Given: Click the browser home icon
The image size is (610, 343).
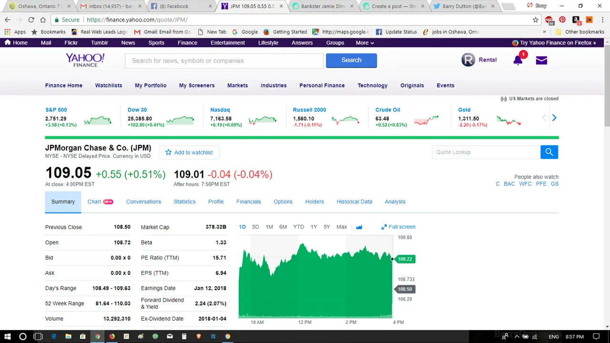Looking at the screenshot, I should [43, 20].
